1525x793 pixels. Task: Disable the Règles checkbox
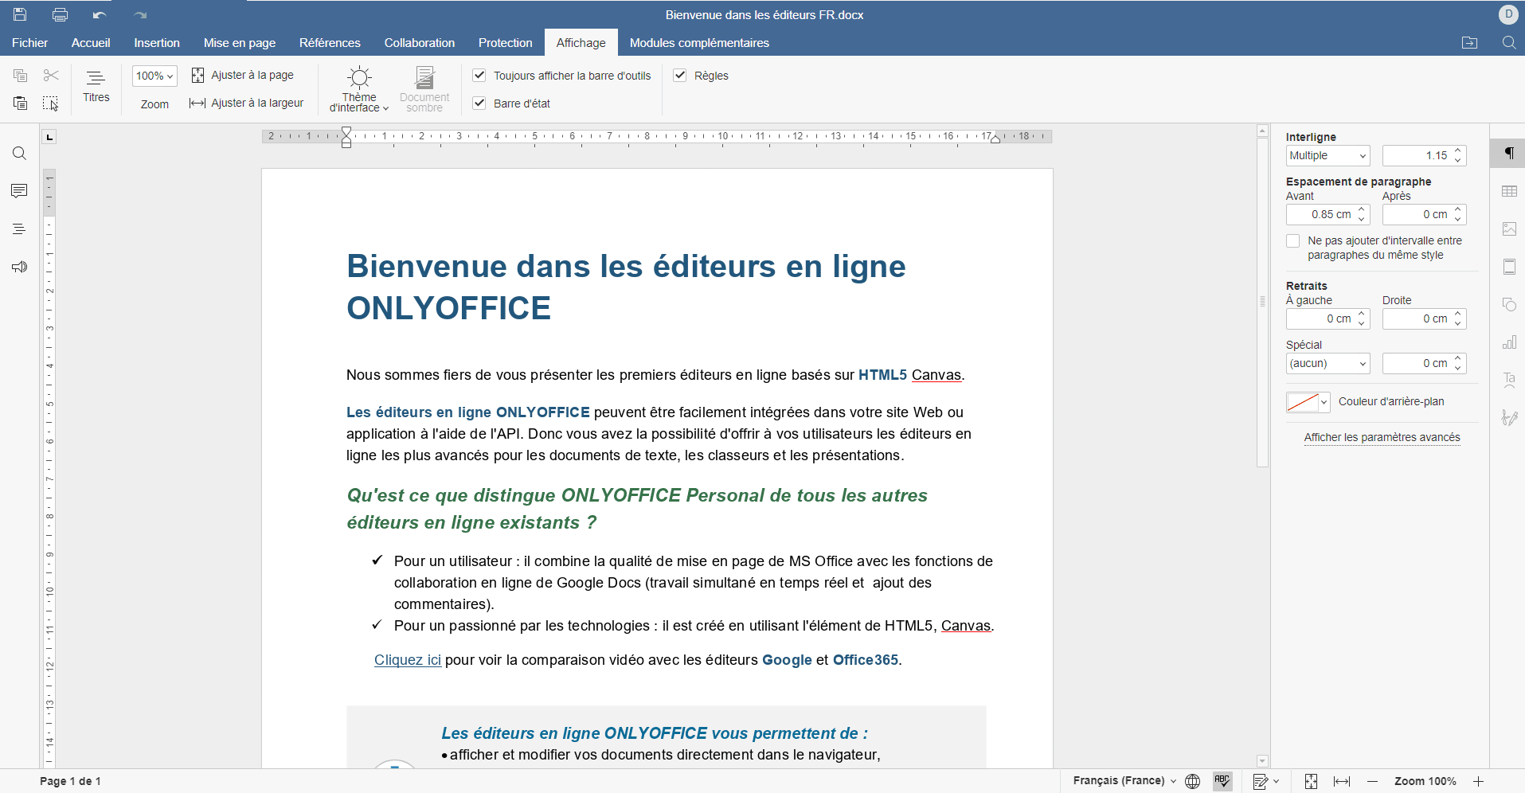pyautogui.click(x=680, y=76)
